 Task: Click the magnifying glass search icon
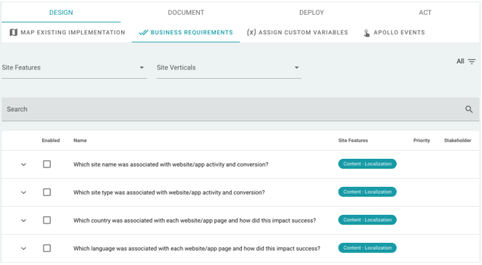pos(469,110)
